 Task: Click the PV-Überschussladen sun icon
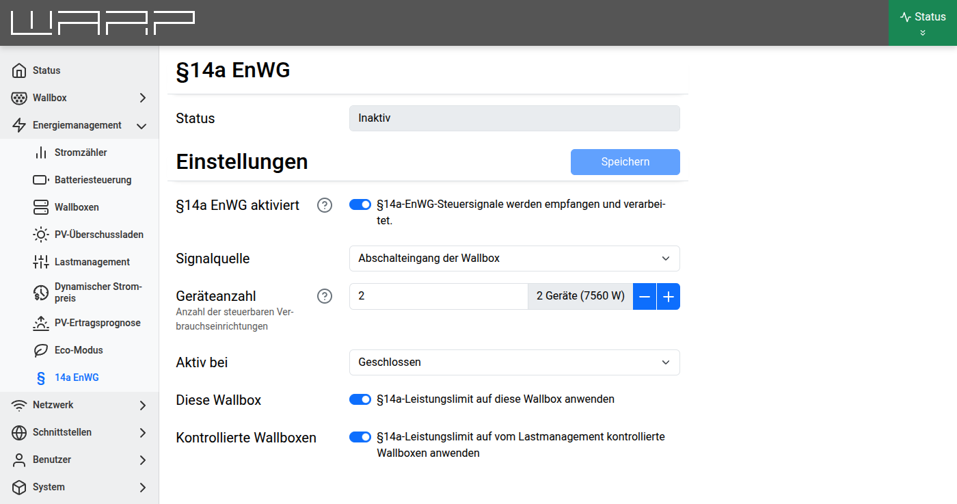pyautogui.click(x=41, y=235)
